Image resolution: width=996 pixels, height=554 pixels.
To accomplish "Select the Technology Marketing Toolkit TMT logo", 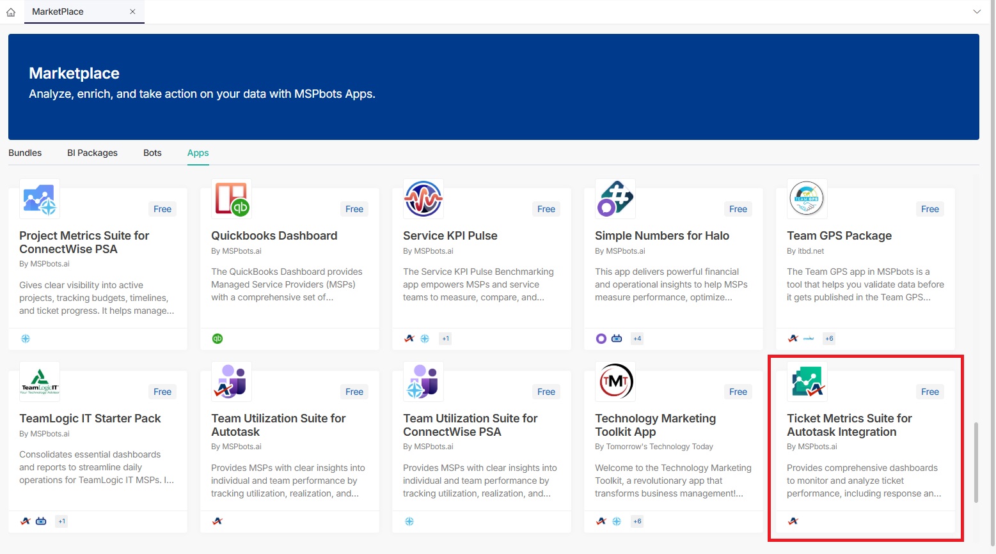I will pos(615,381).
